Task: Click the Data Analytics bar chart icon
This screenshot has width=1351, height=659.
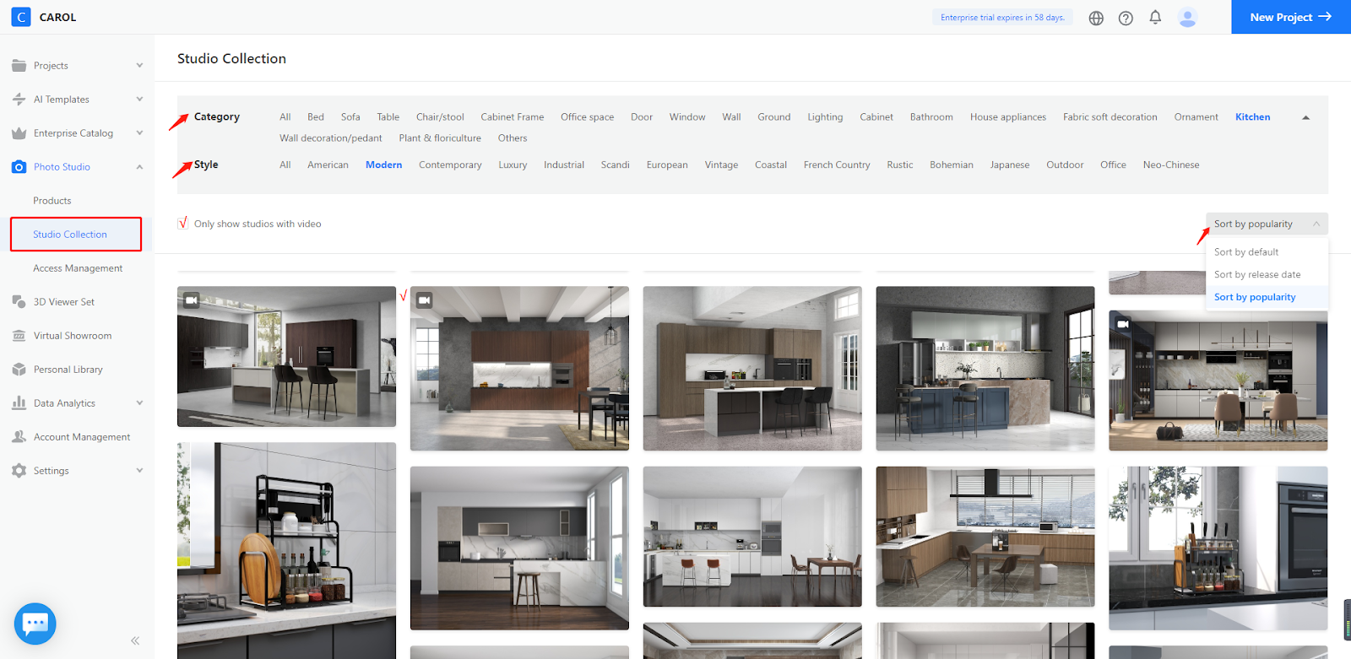Action: (x=19, y=403)
